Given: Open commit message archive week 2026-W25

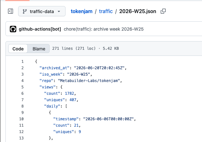Looking at the screenshot, I should click(x=104, y=29).
